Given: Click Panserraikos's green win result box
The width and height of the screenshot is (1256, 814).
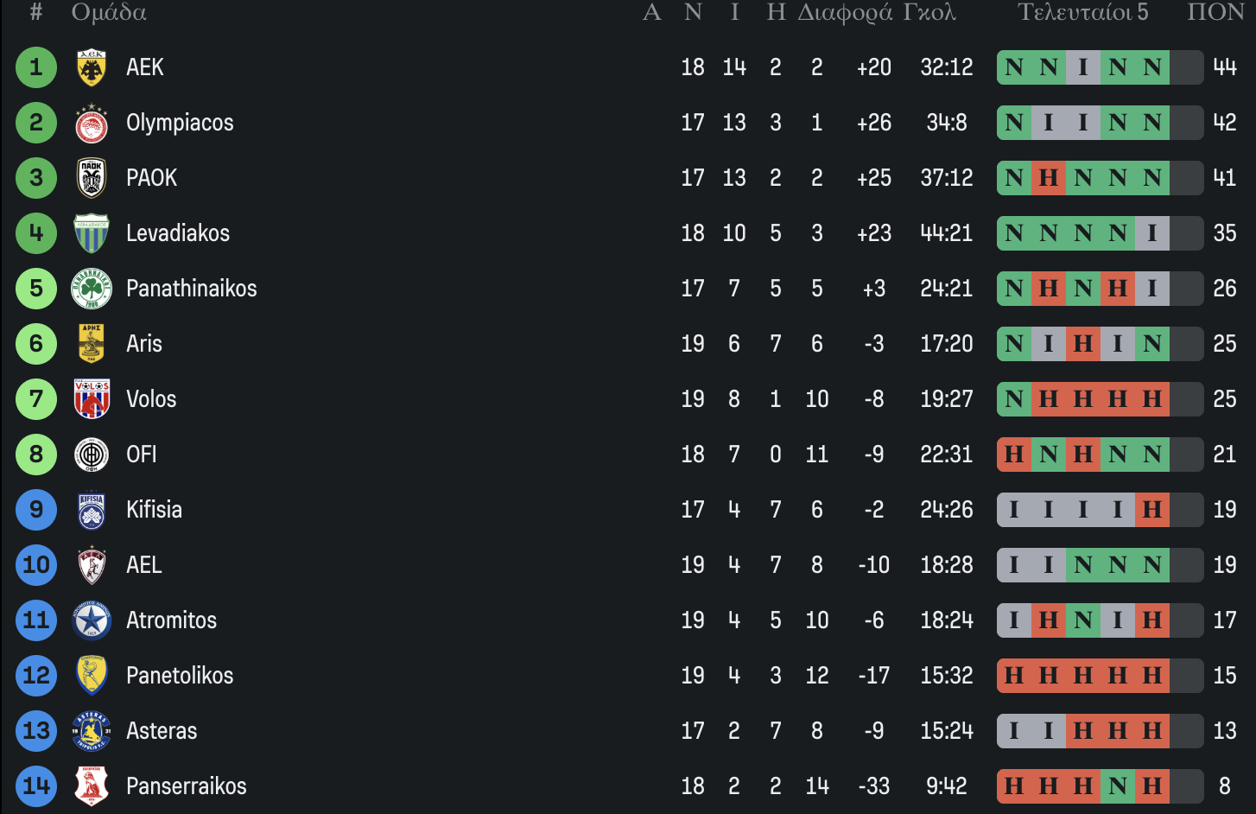Looking at the screenshot, I should (1118, 786).
